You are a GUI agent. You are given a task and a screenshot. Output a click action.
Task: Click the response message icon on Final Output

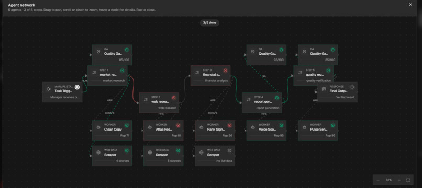pyautogui.click(x=324, y=89)
